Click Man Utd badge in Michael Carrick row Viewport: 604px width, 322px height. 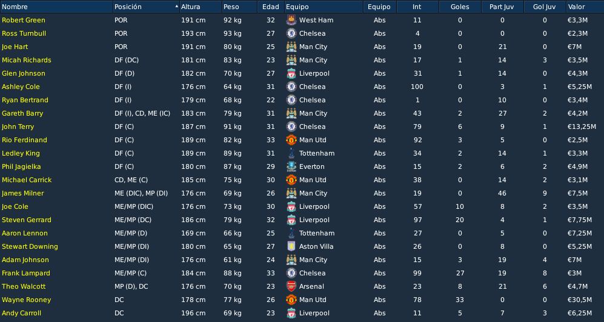click(x=291, y=180)
